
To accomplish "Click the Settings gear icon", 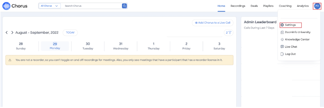I will coord(282,25).
